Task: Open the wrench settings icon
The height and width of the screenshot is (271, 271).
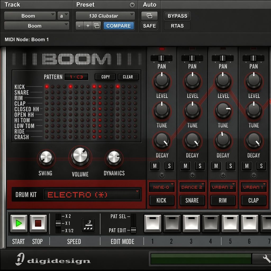Action: (x=267, y=259)
